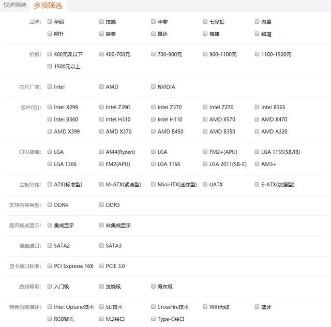Screen dimensions: 331x327
Task: Select the 400-700元 price range
Action: pyautogui.click(x=101, y=54)
